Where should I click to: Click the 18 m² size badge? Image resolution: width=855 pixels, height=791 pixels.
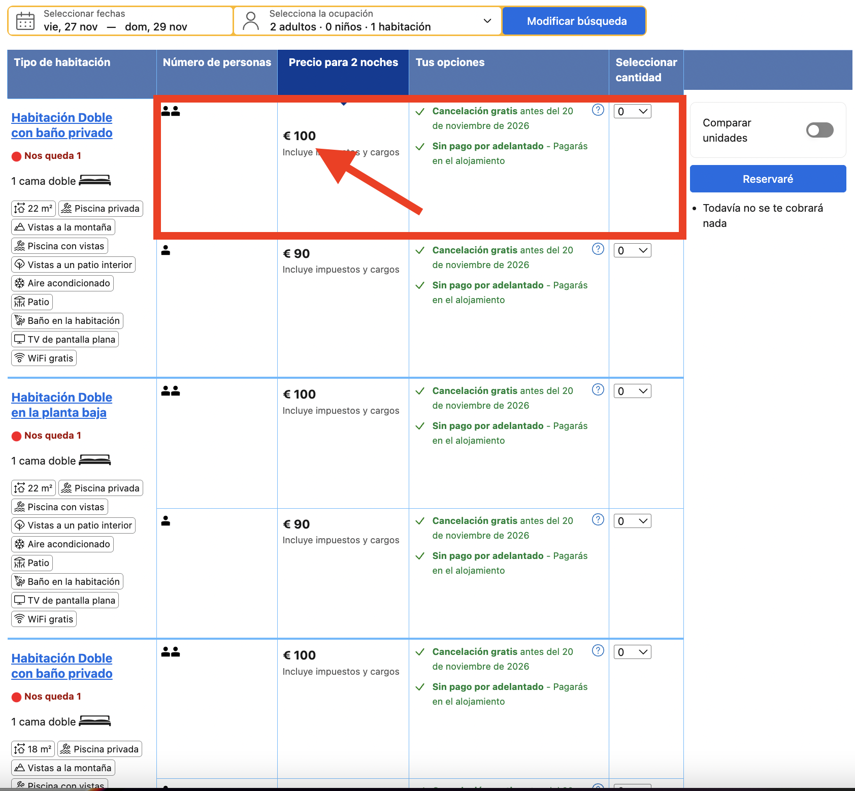33,749
